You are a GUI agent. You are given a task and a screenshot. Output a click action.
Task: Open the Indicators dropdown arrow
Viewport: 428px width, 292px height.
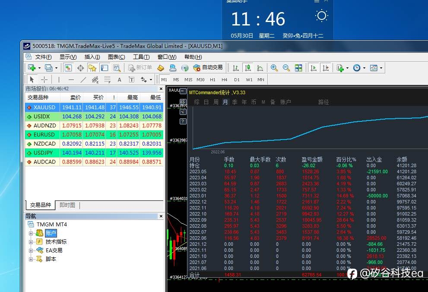(348, 68)
